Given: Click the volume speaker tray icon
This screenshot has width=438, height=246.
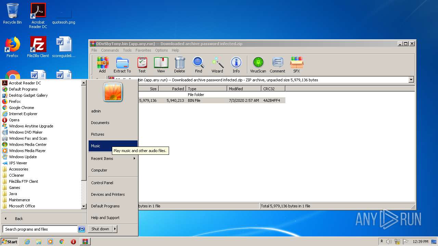Looking at the screenshot, I should 389,242.
